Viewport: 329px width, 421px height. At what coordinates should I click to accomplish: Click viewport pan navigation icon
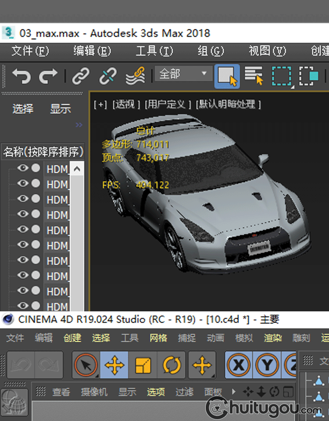[x=247, y=392]
